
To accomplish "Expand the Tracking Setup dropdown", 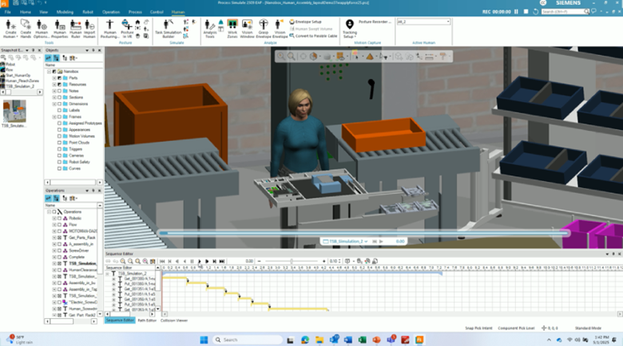I will point(350,33).
